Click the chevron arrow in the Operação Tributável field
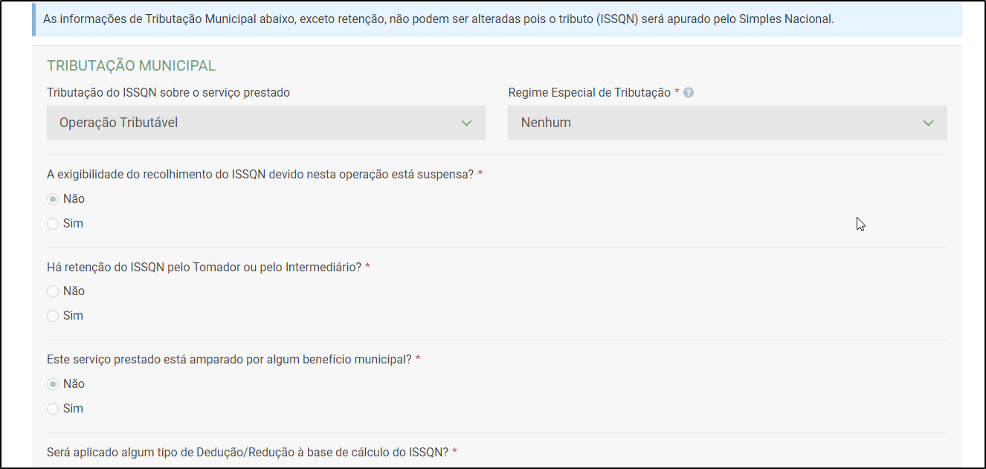986x469 pixels. click(x=466, y=123)
